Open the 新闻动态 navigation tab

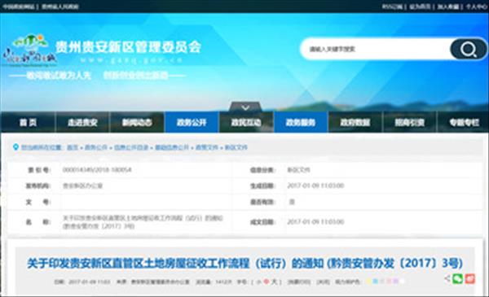[x=137, y=122]
